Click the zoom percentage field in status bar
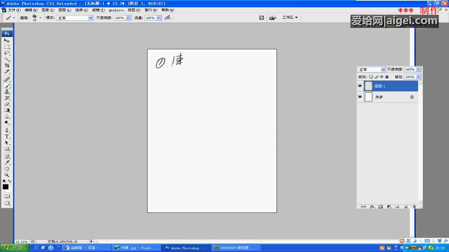Viewport: 449px width, 252px height. [21, 242]
